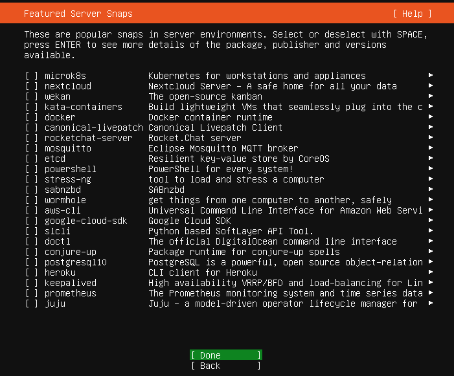Click 'Package runtime for conjure-up spells' text
The image size is (454, 376).
244,252
